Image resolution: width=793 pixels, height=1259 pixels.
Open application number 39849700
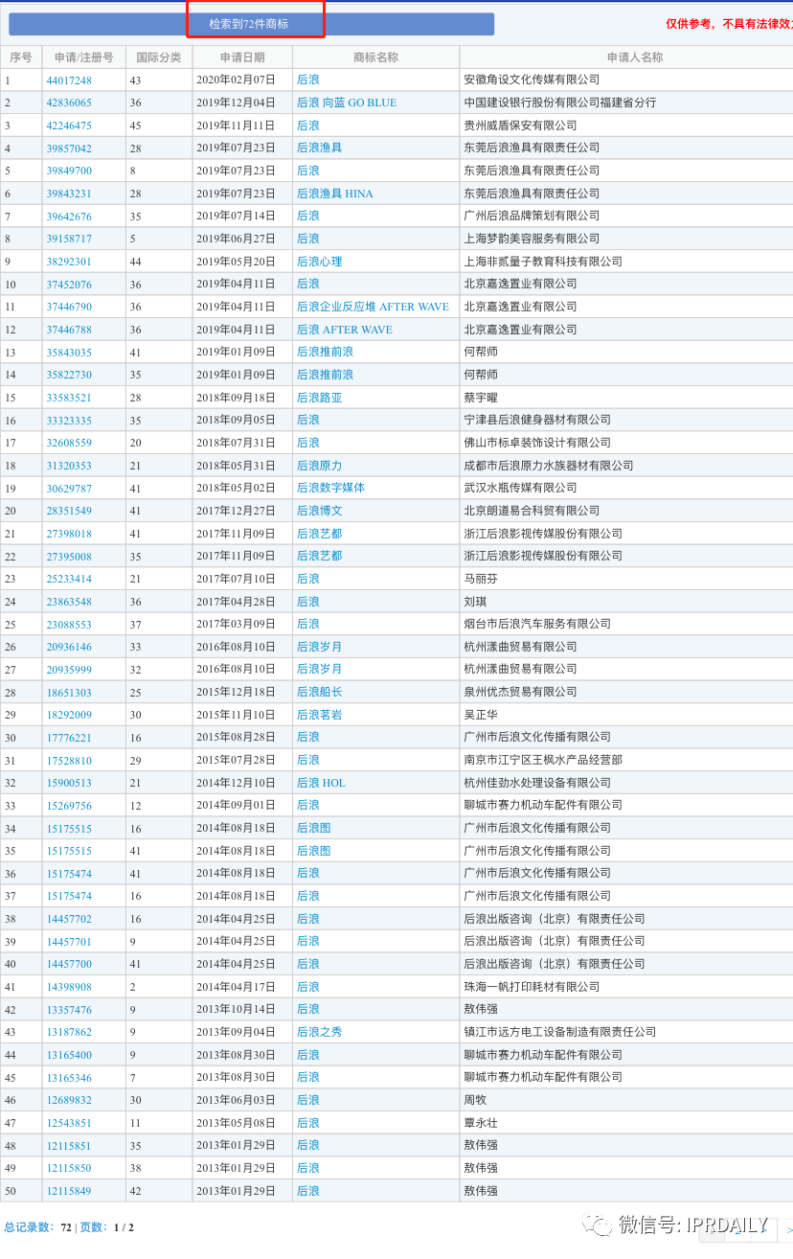click(69, 171)
